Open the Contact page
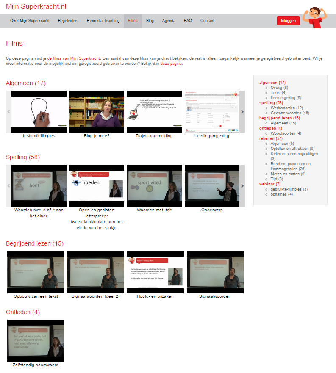This screenshot has width=336, height=373. (207, 21)
